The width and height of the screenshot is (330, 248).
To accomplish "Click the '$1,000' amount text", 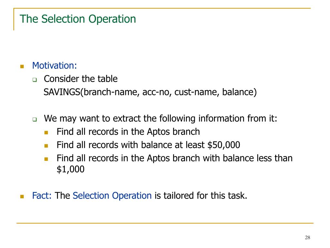I will 71,169.
